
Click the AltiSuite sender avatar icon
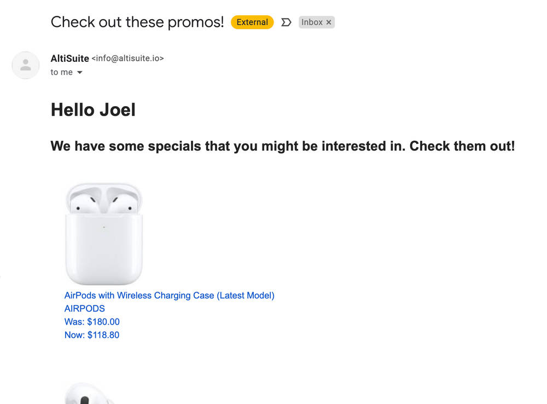(x=25, y=65)
